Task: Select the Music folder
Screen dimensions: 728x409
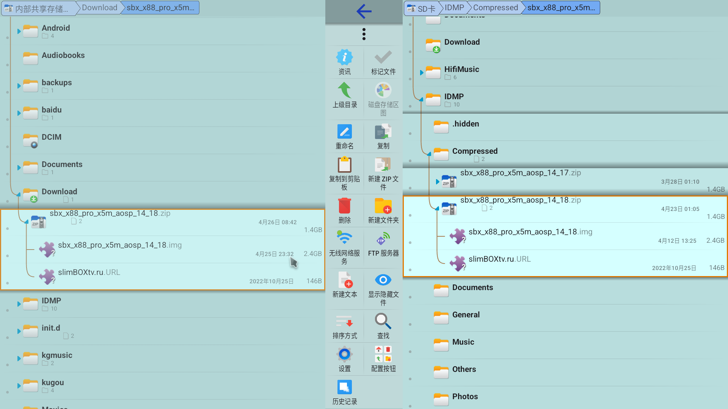Action: pyautogui.click(x=565, y=345)
